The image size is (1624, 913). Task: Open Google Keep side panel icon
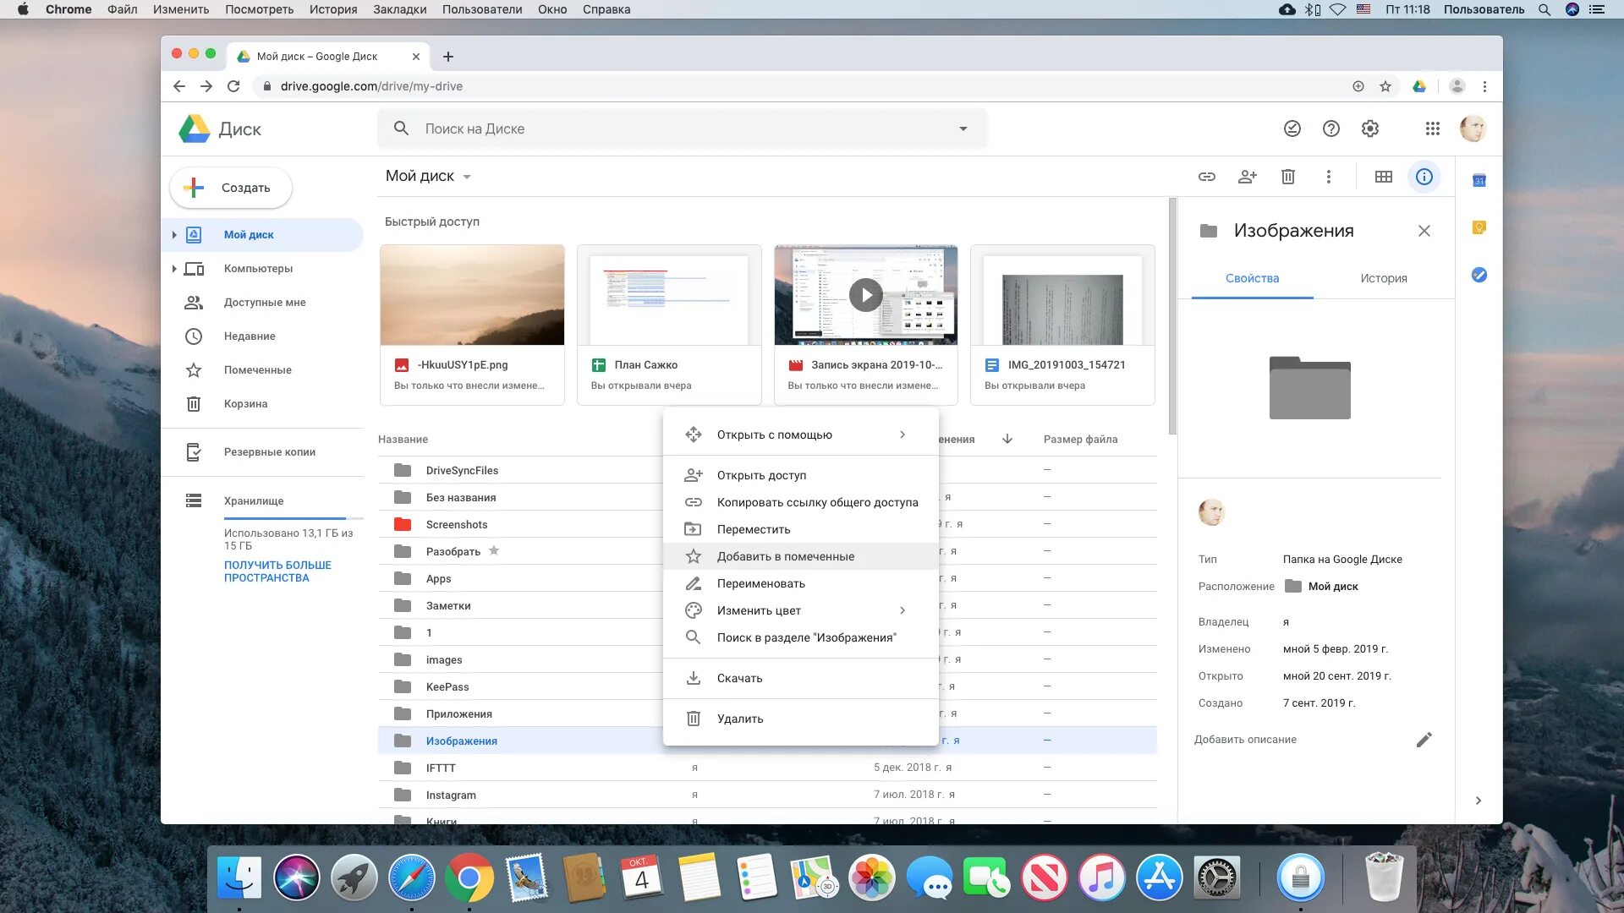click(1479, 227)
